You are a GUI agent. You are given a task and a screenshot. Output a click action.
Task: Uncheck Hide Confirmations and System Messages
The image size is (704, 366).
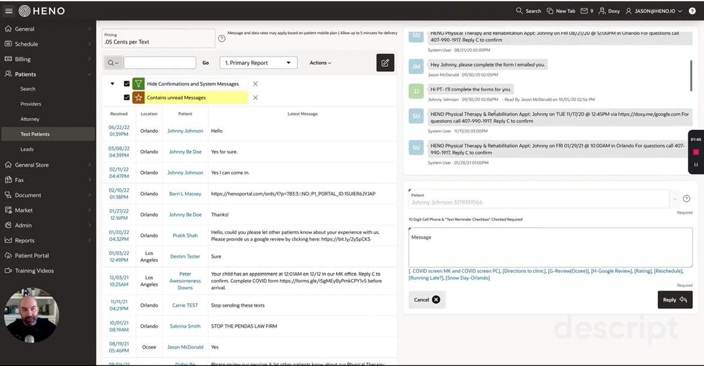coord(127,84)
